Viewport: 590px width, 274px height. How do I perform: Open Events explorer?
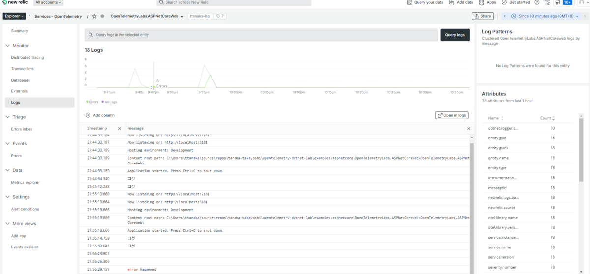coord(25,247)
